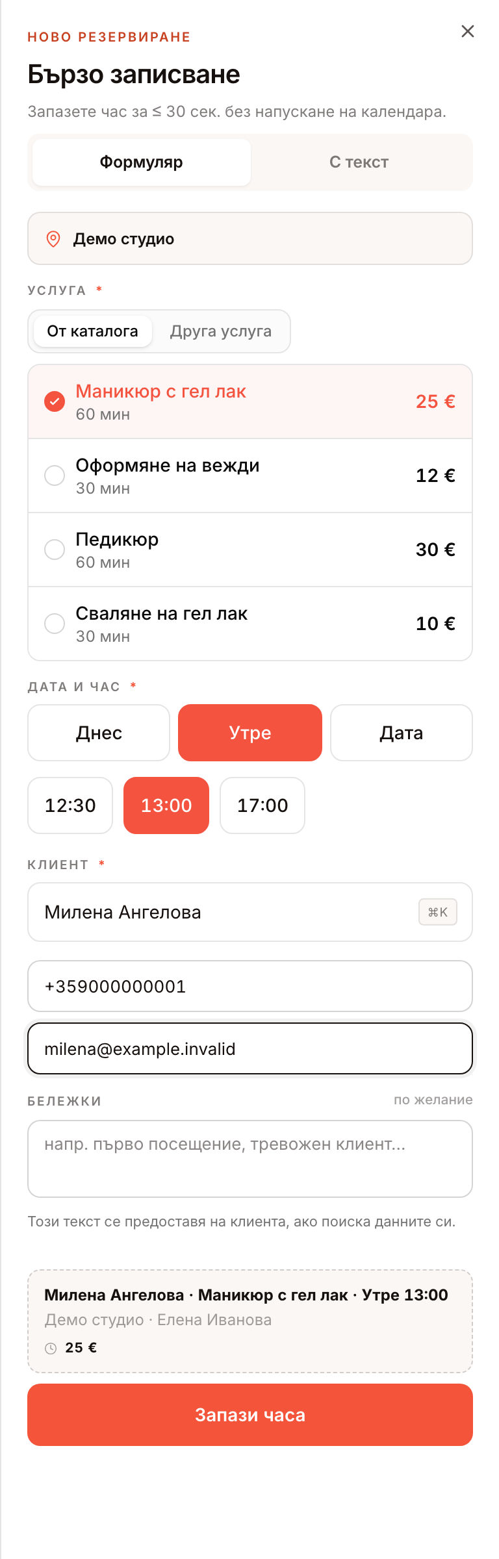Viewport: 499px width, 1559px height.
Task: Select the Друга услуга tab
Action: tap(221, 331)
